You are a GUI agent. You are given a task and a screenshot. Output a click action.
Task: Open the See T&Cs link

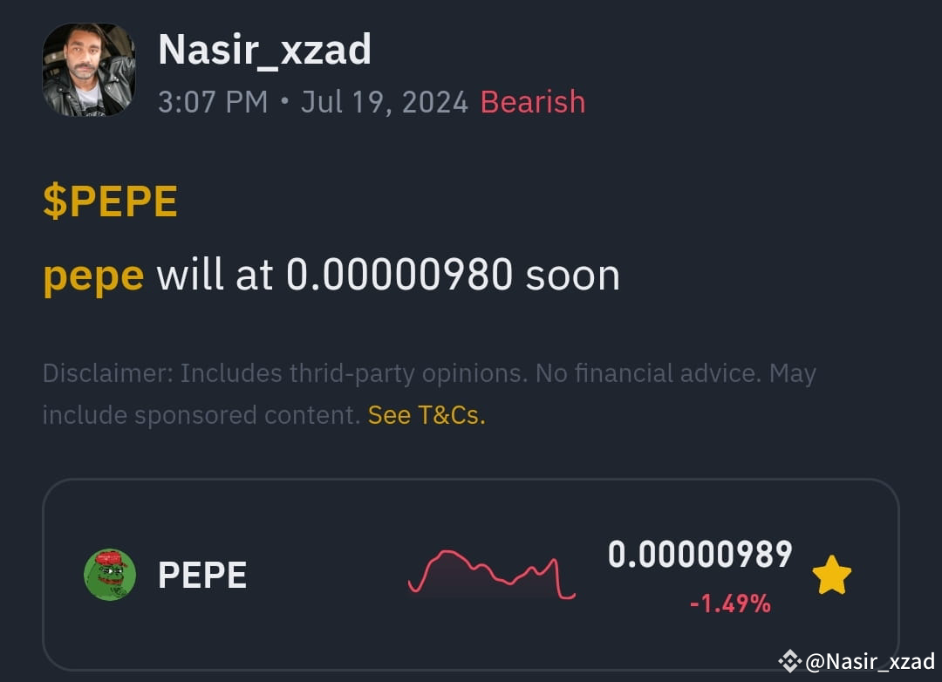(426, 415)
